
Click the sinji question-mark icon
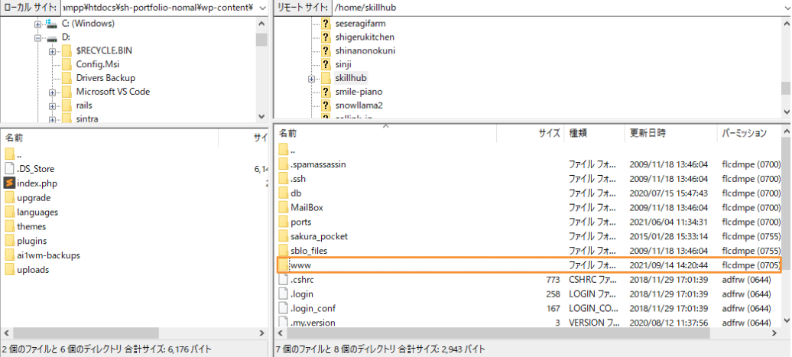click(326, 64)
